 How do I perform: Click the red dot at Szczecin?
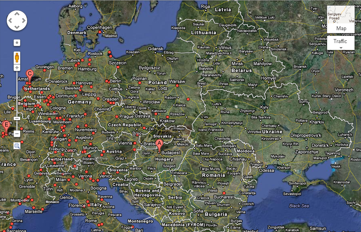pos(118,67)
